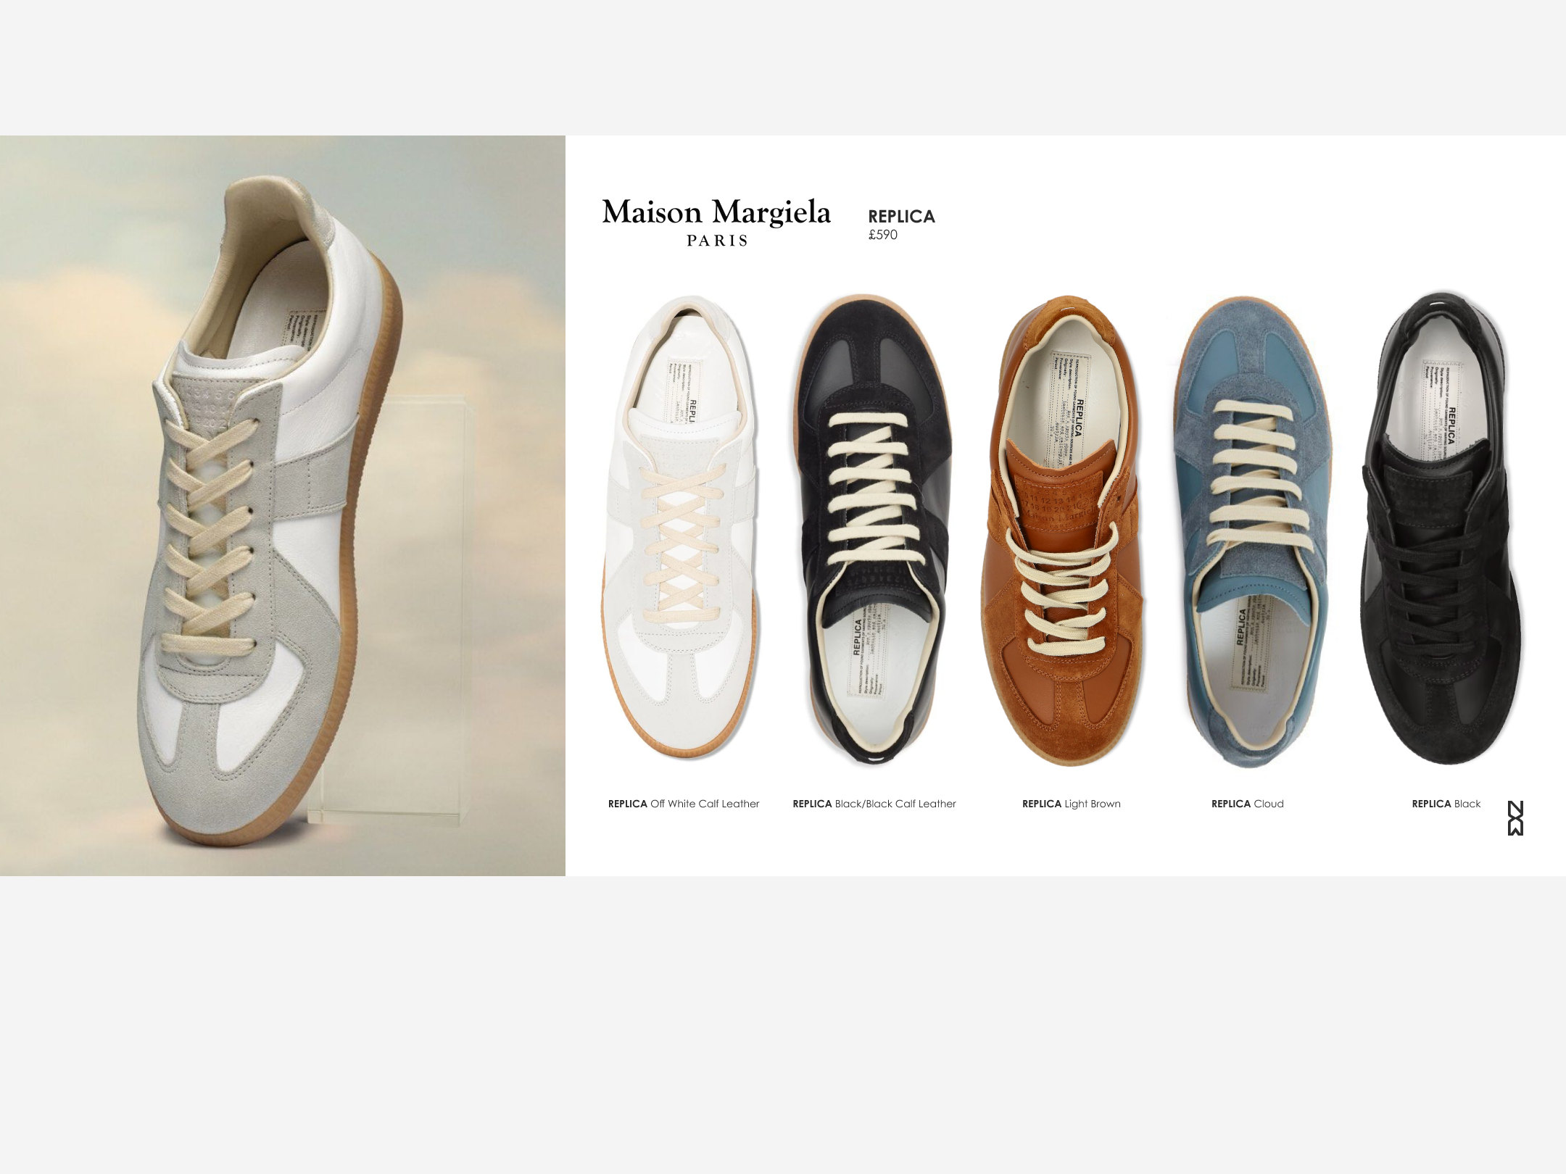Click the Maison Margiela Paris logo
The image size is (1566, 1174).
point(716,222)
